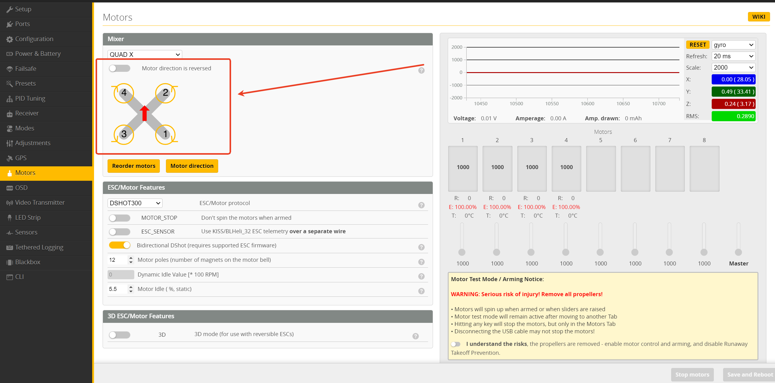Click the graph RESET button
This screenshot has width=775, height=383.
click(x=698, y=45)
